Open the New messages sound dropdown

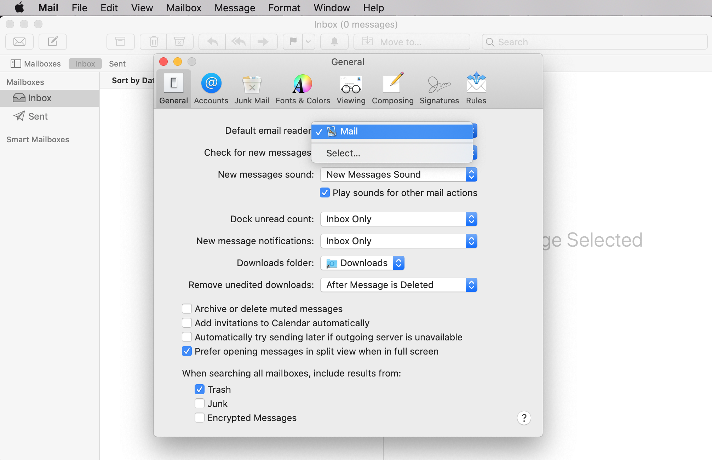pyautogui.click(x=399, y=174)
